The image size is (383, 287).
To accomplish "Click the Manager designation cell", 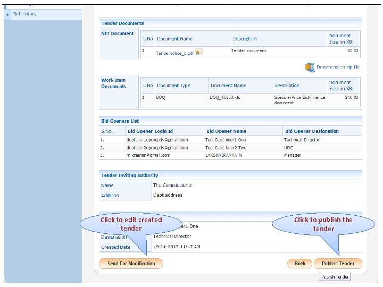I will [x=293, y=155].
